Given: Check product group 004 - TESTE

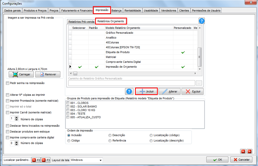Looking at the screenshot, I should (68, 114).
